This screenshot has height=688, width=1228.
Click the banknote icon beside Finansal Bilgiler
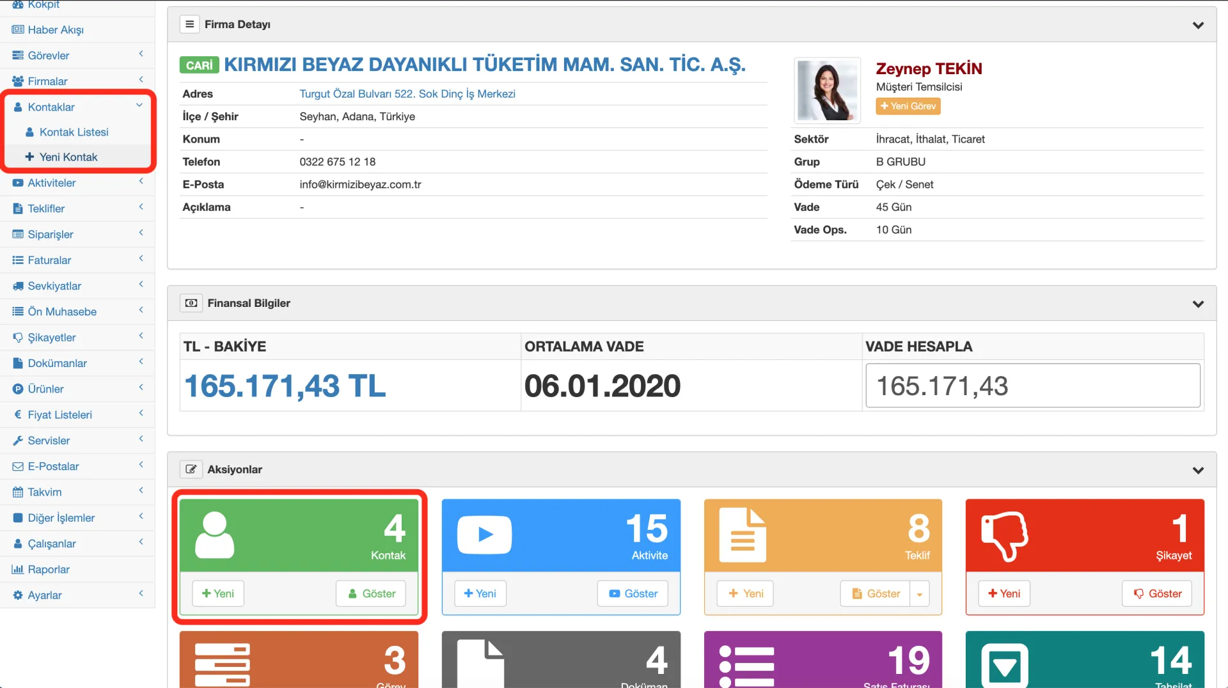191,303
